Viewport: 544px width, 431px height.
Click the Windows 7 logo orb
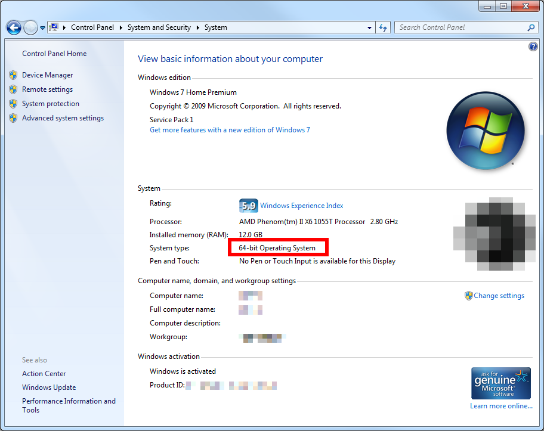pyautogui.click(x=486, y=131)
